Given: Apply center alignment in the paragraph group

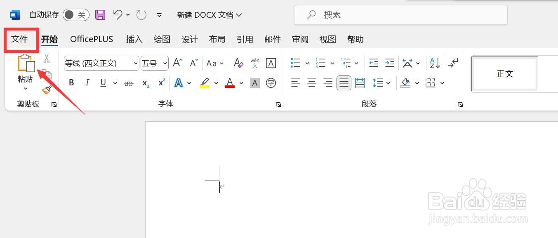Looking at the screenshot, I should coord(311,82).
